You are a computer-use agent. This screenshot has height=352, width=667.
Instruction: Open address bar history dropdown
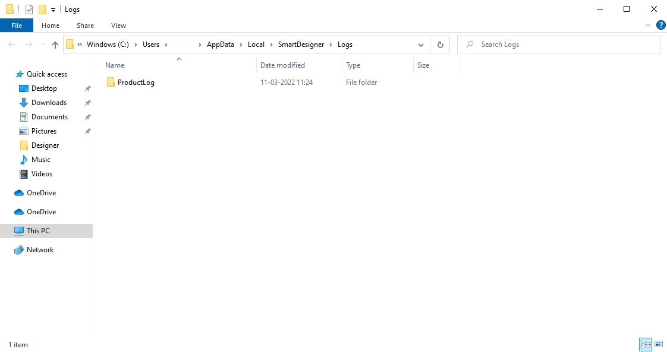[421, 45]
